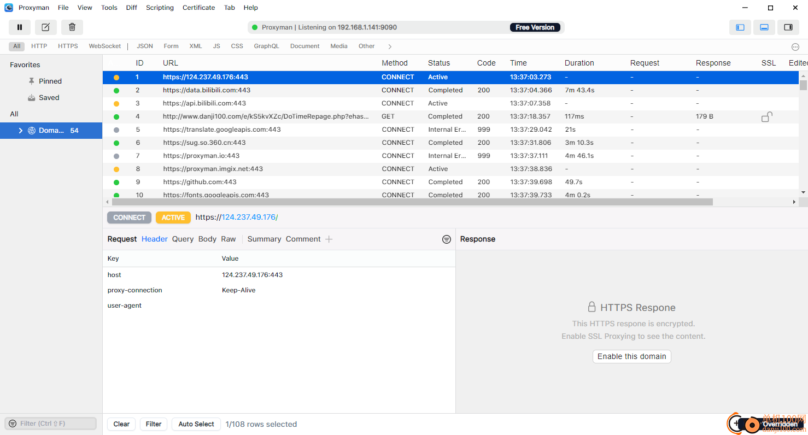
Task: Toggle the bottom panel layout icon
Action: pyautogui.click(x=764, y=27)
